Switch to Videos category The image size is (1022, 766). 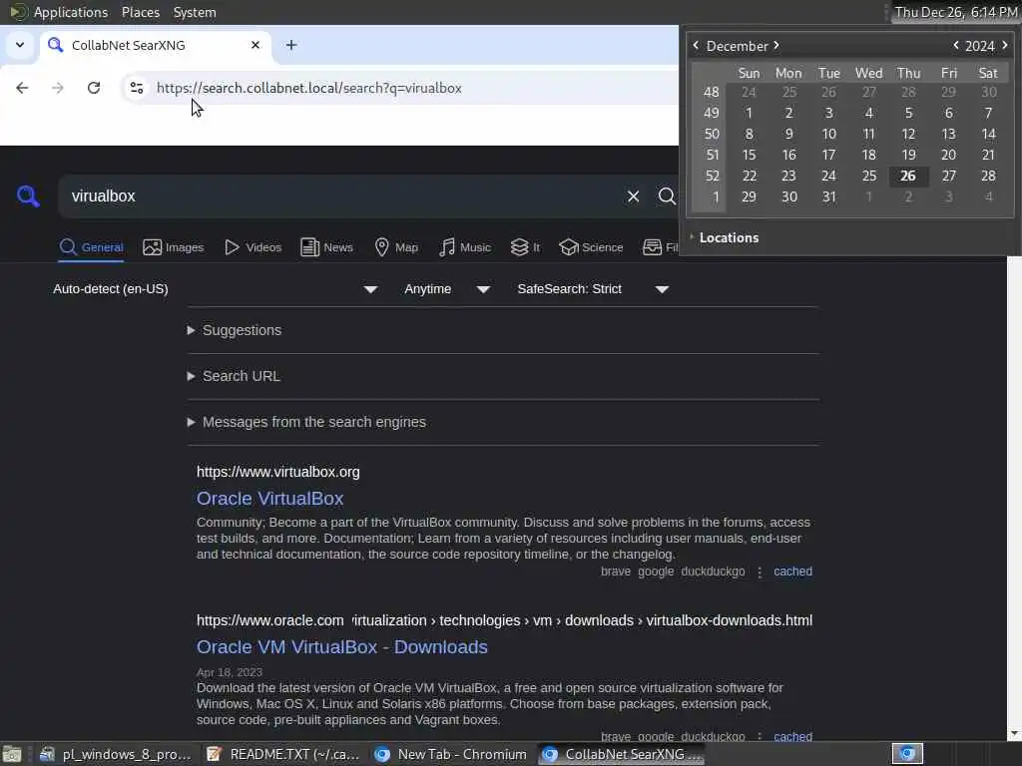click(253, 247)
